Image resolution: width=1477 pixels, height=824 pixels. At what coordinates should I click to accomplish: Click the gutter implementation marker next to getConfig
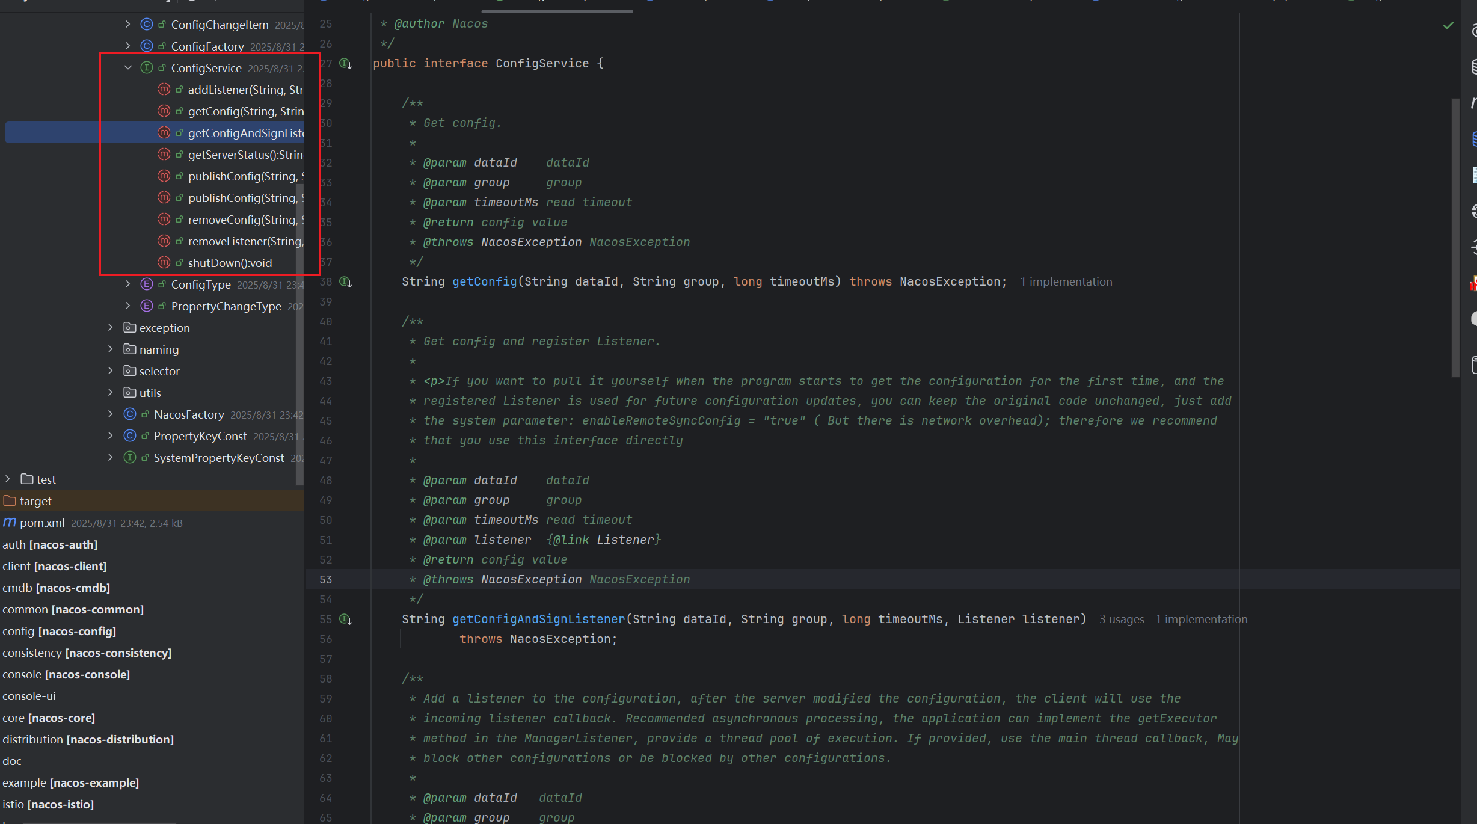coord(345,281)
